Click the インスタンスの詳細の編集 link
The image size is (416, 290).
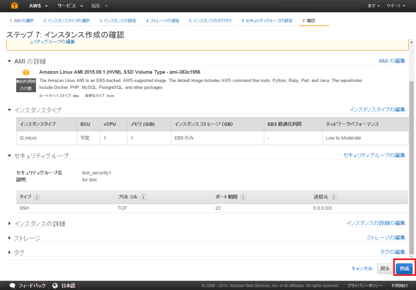[375, 223]
